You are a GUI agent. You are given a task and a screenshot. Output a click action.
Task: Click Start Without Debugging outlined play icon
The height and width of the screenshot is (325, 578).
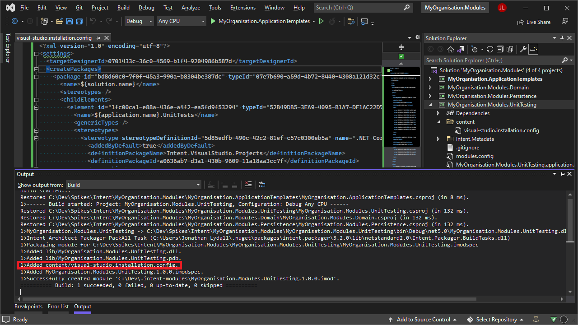tap(321, 21)
